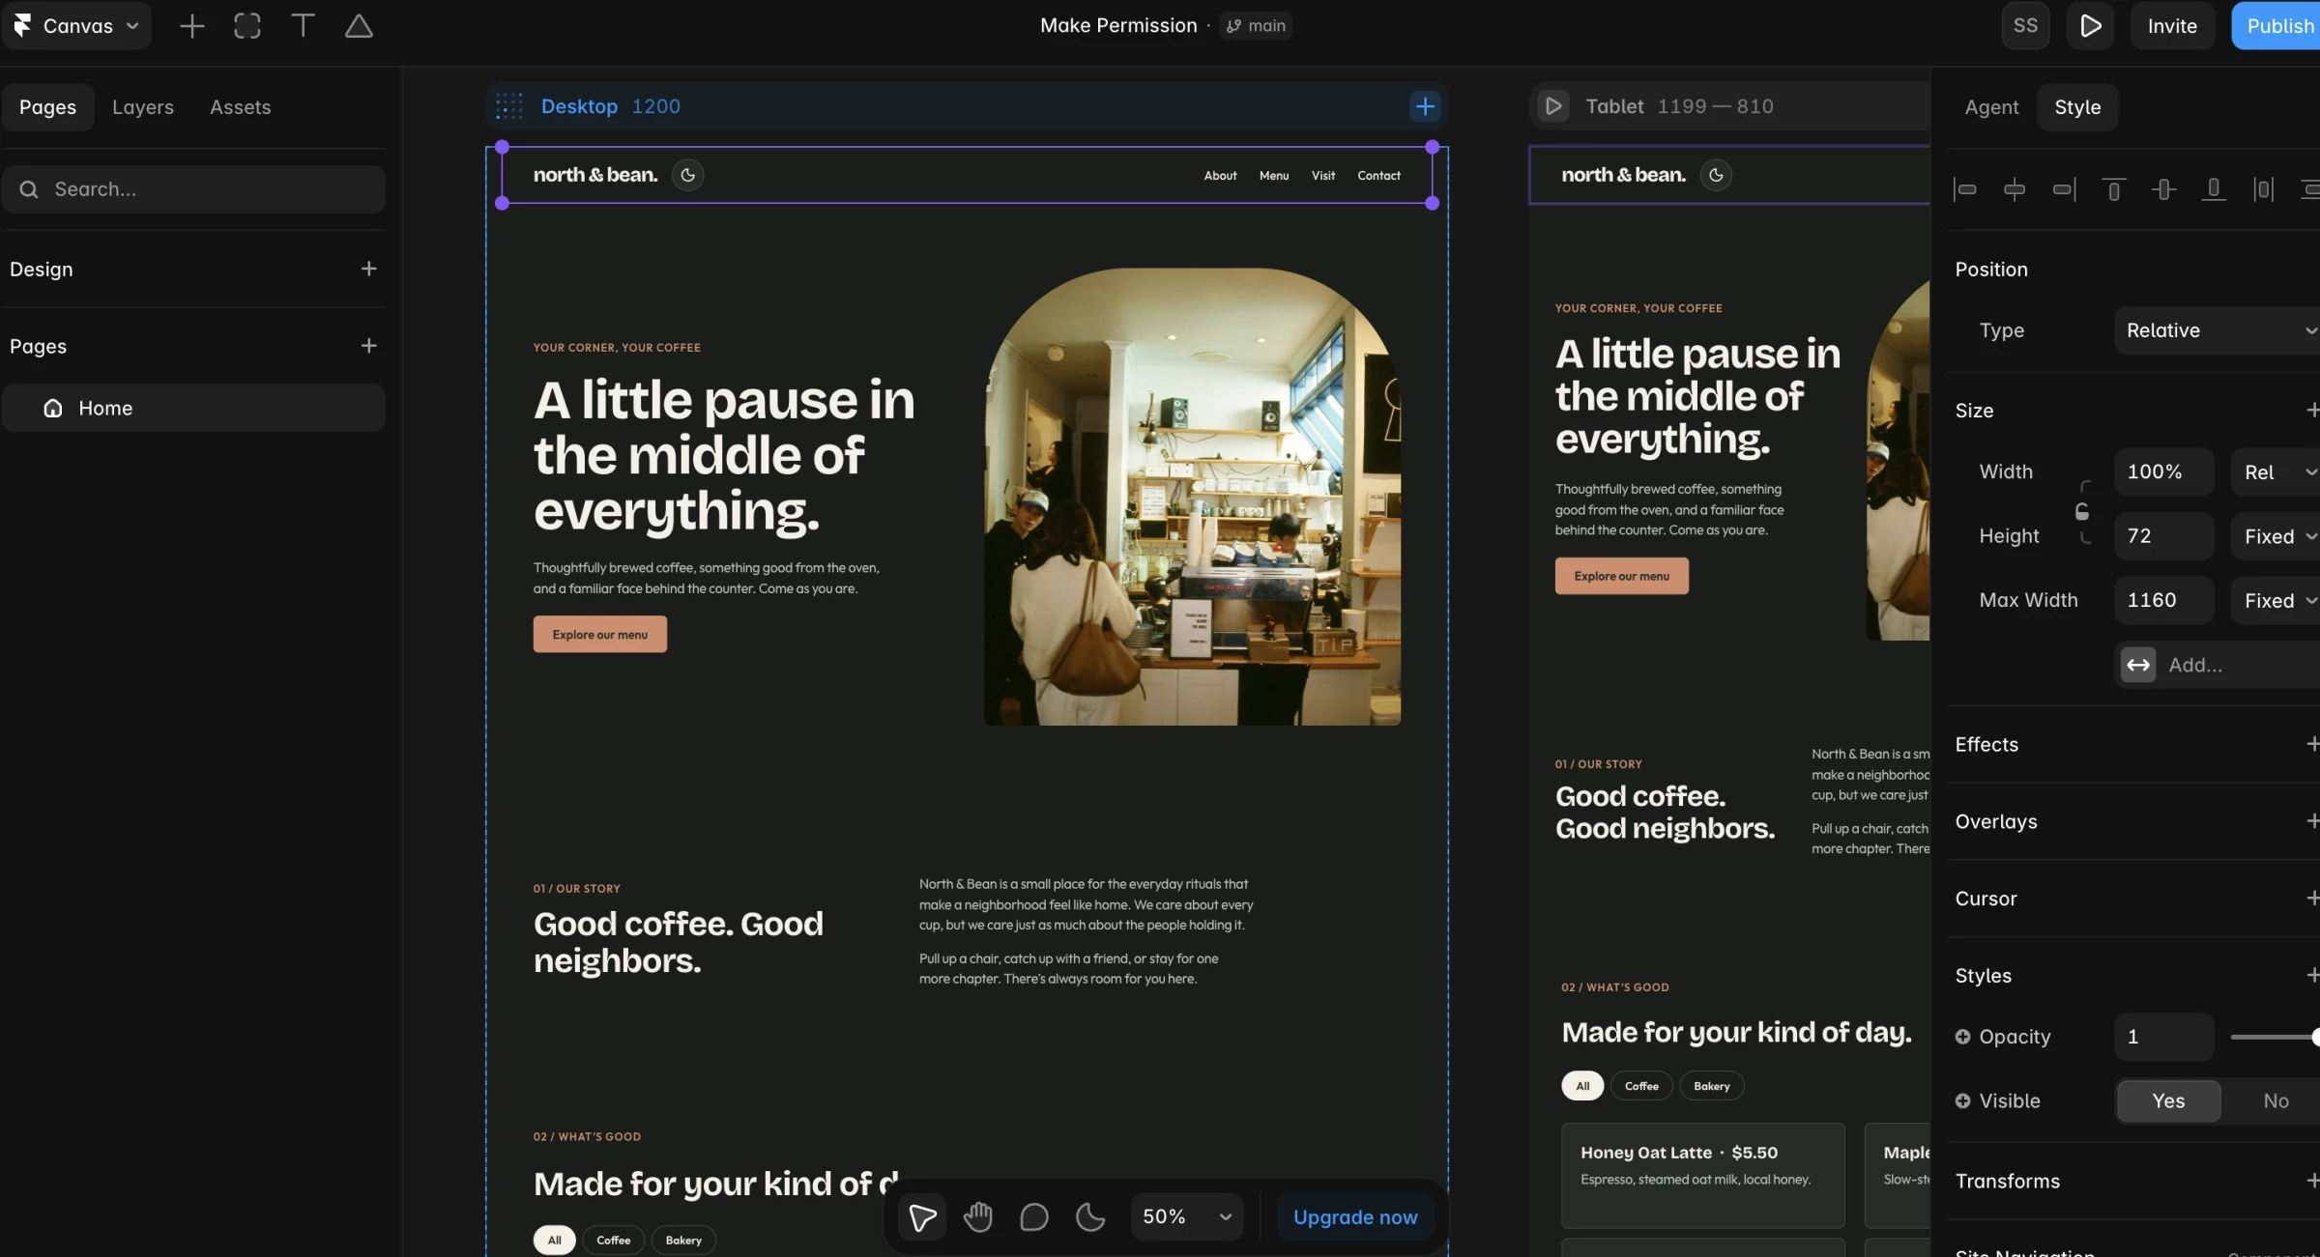Set Visible to No
The width and height of the screenshot is (2320, 1257).
pos(2276,1101)
